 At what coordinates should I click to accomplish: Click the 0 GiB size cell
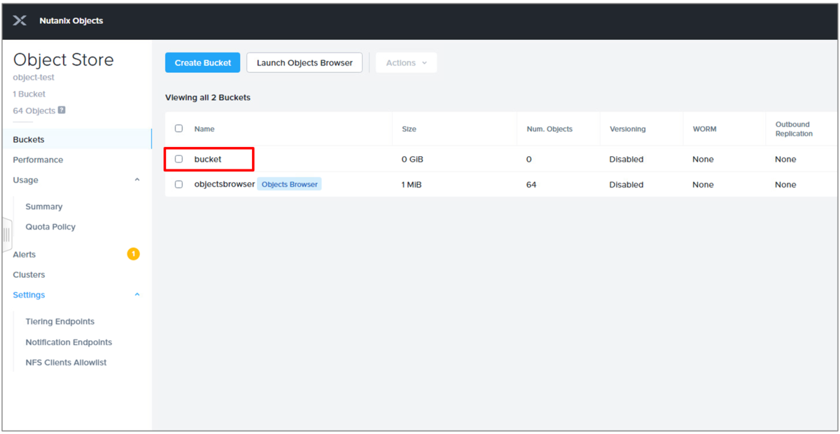click(x=412, y=160)
